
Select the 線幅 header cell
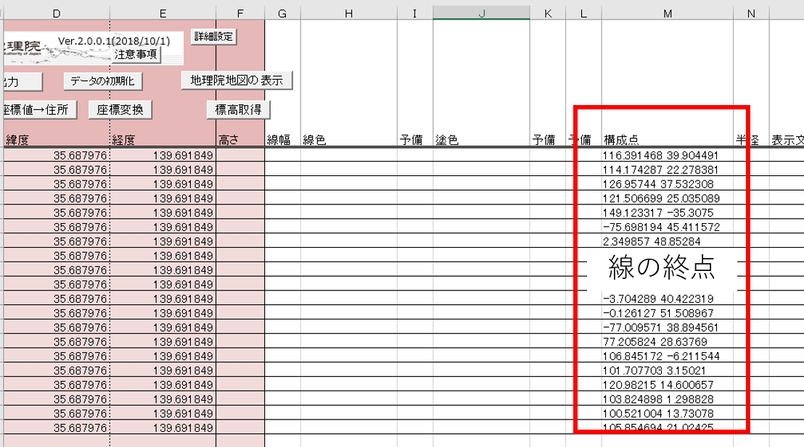(x=282, y=140)
